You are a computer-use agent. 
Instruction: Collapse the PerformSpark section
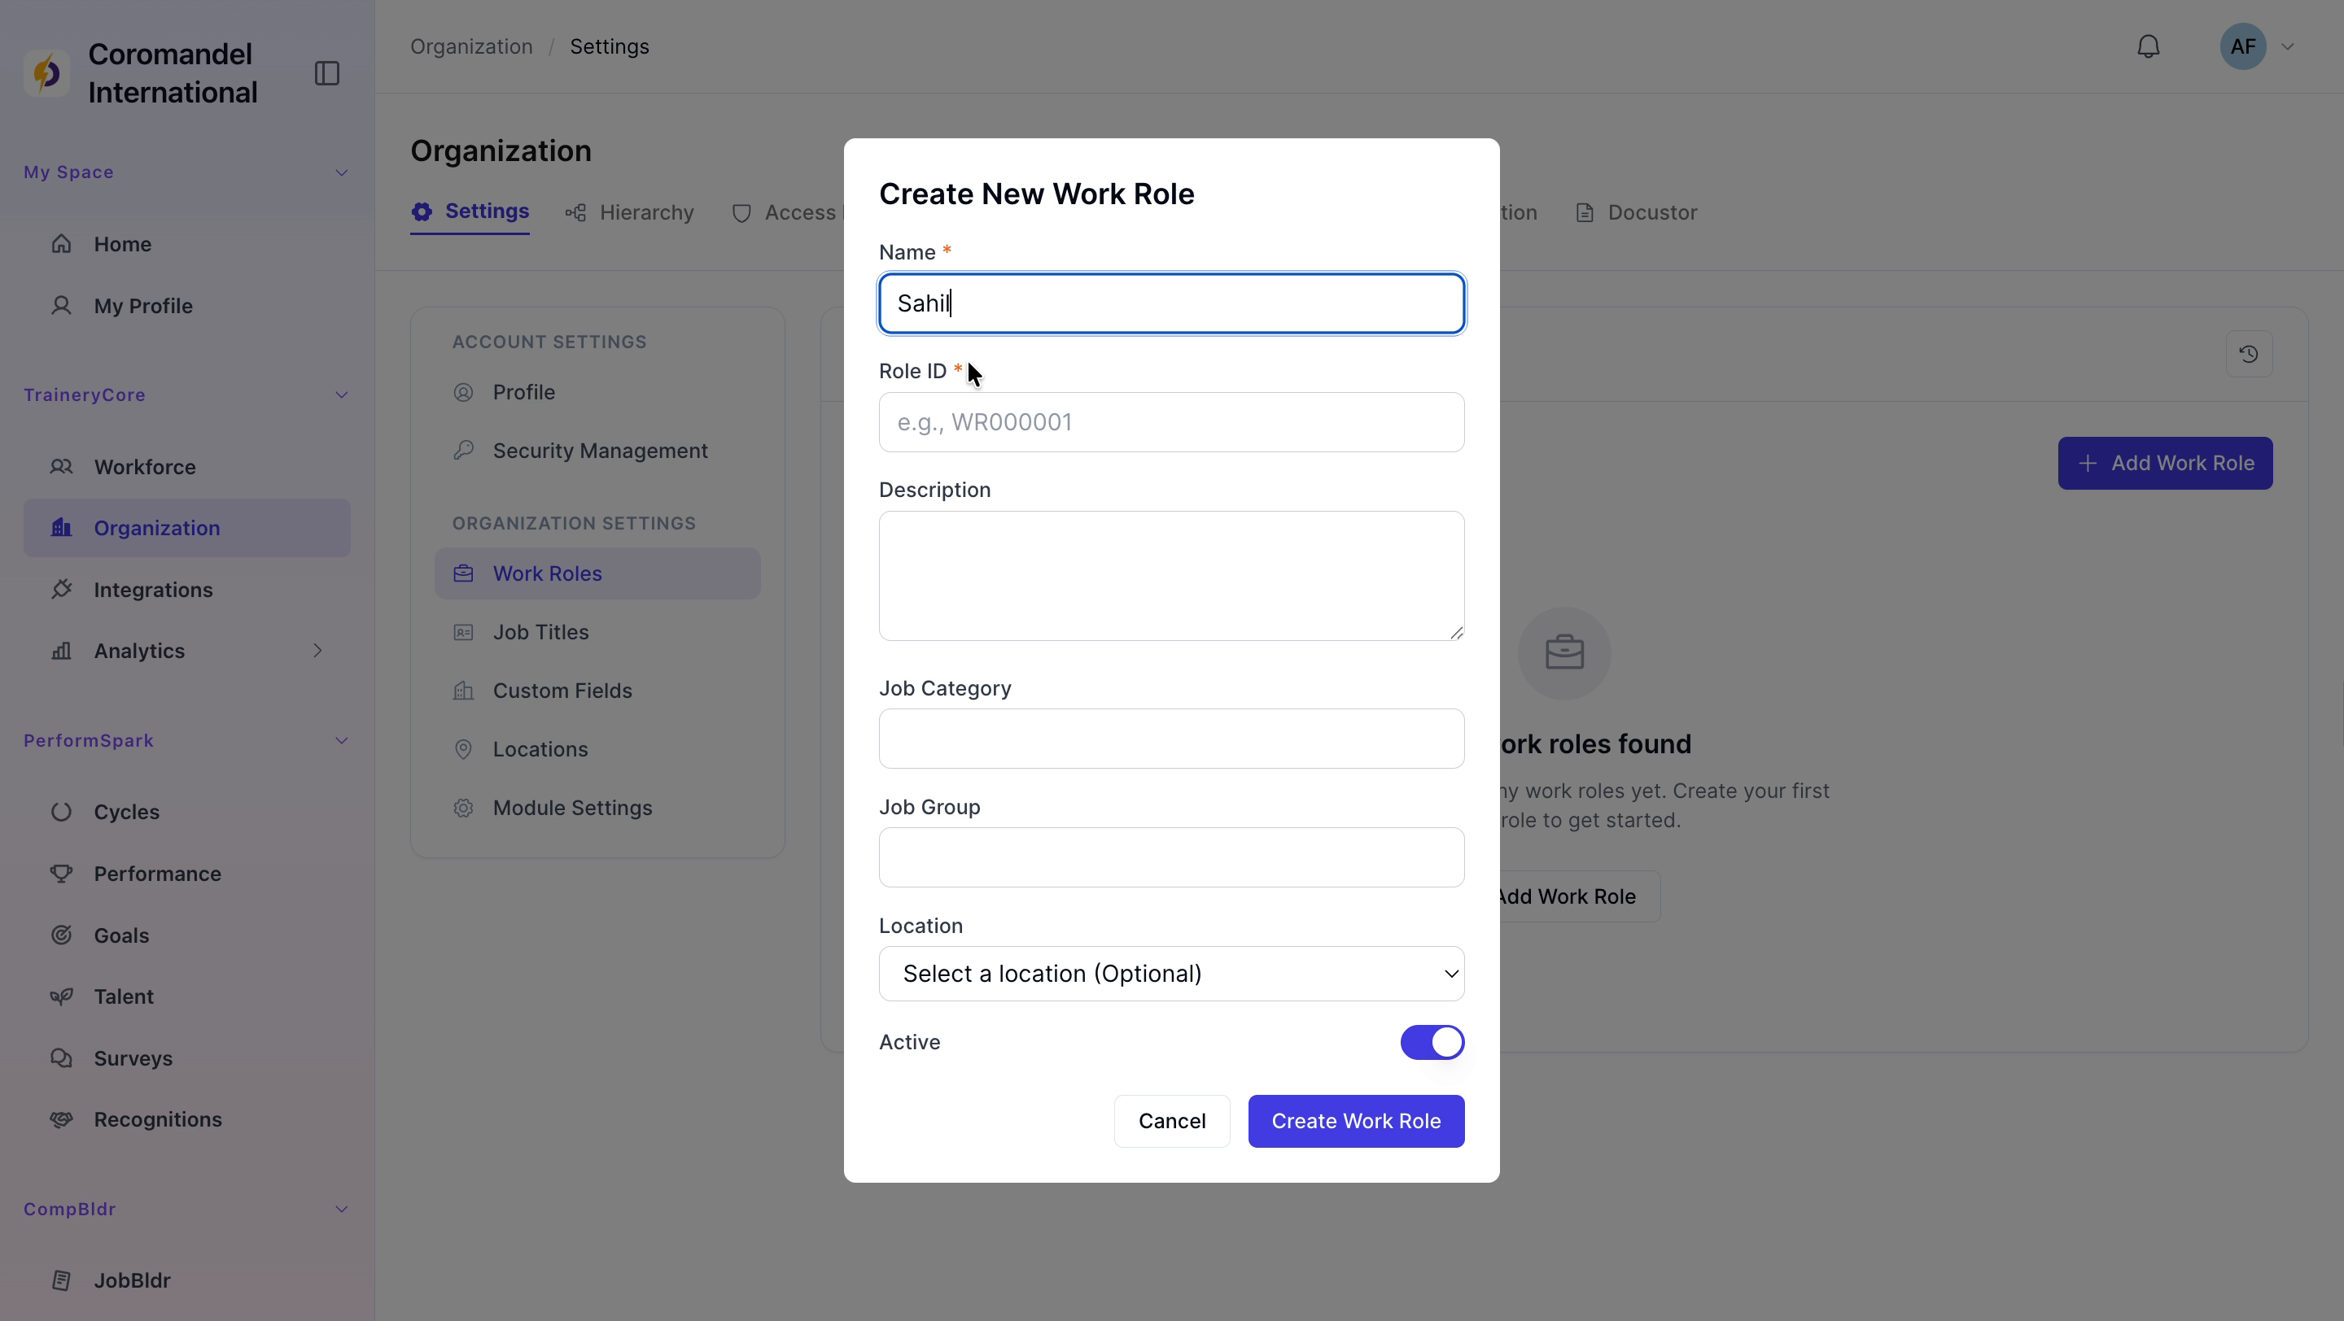(x=341, y=741)
